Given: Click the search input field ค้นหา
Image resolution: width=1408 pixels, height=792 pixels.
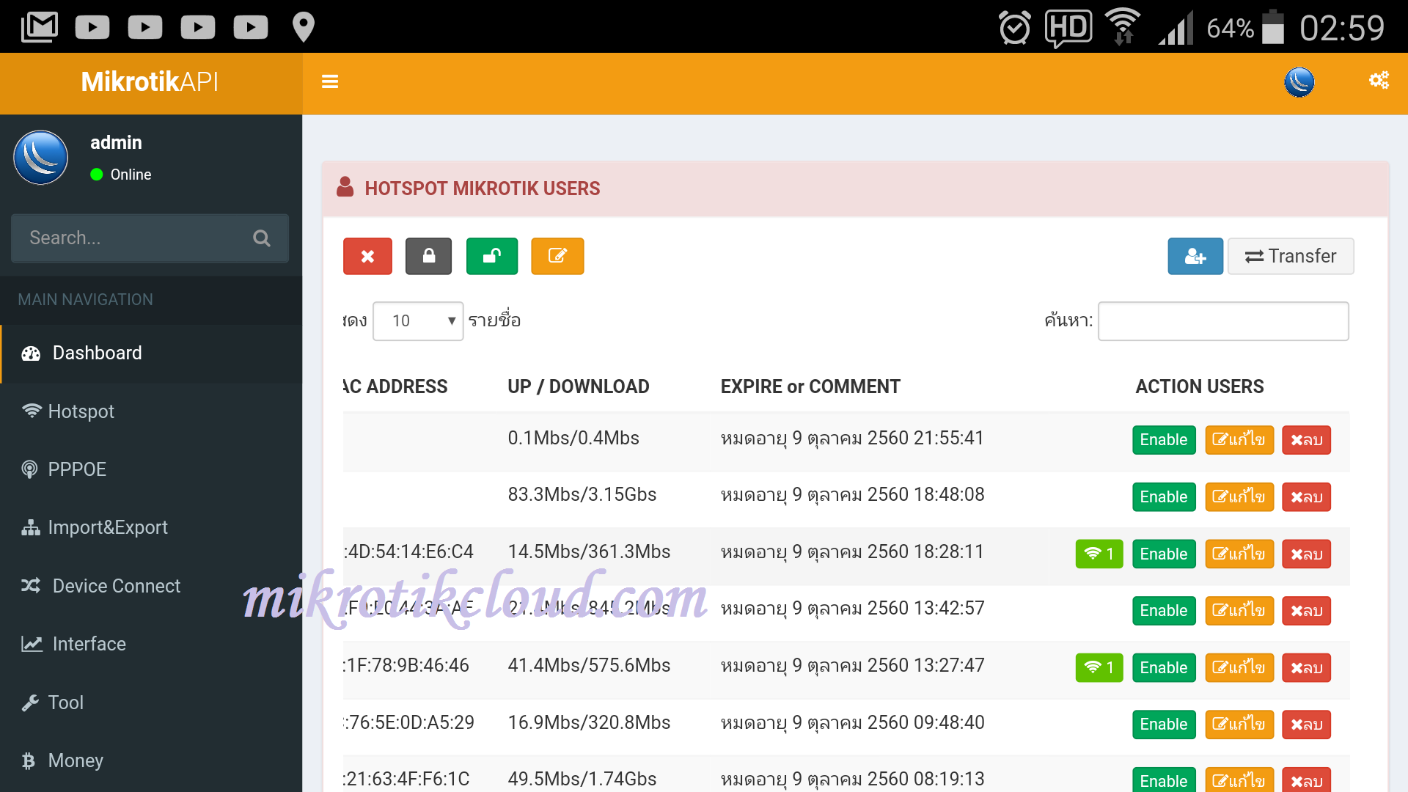Looking at the screenshot, I should click(x=1223, y=320).
